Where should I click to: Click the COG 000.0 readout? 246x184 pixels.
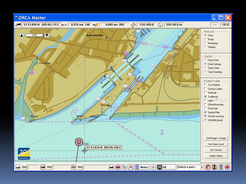(147, 25)
